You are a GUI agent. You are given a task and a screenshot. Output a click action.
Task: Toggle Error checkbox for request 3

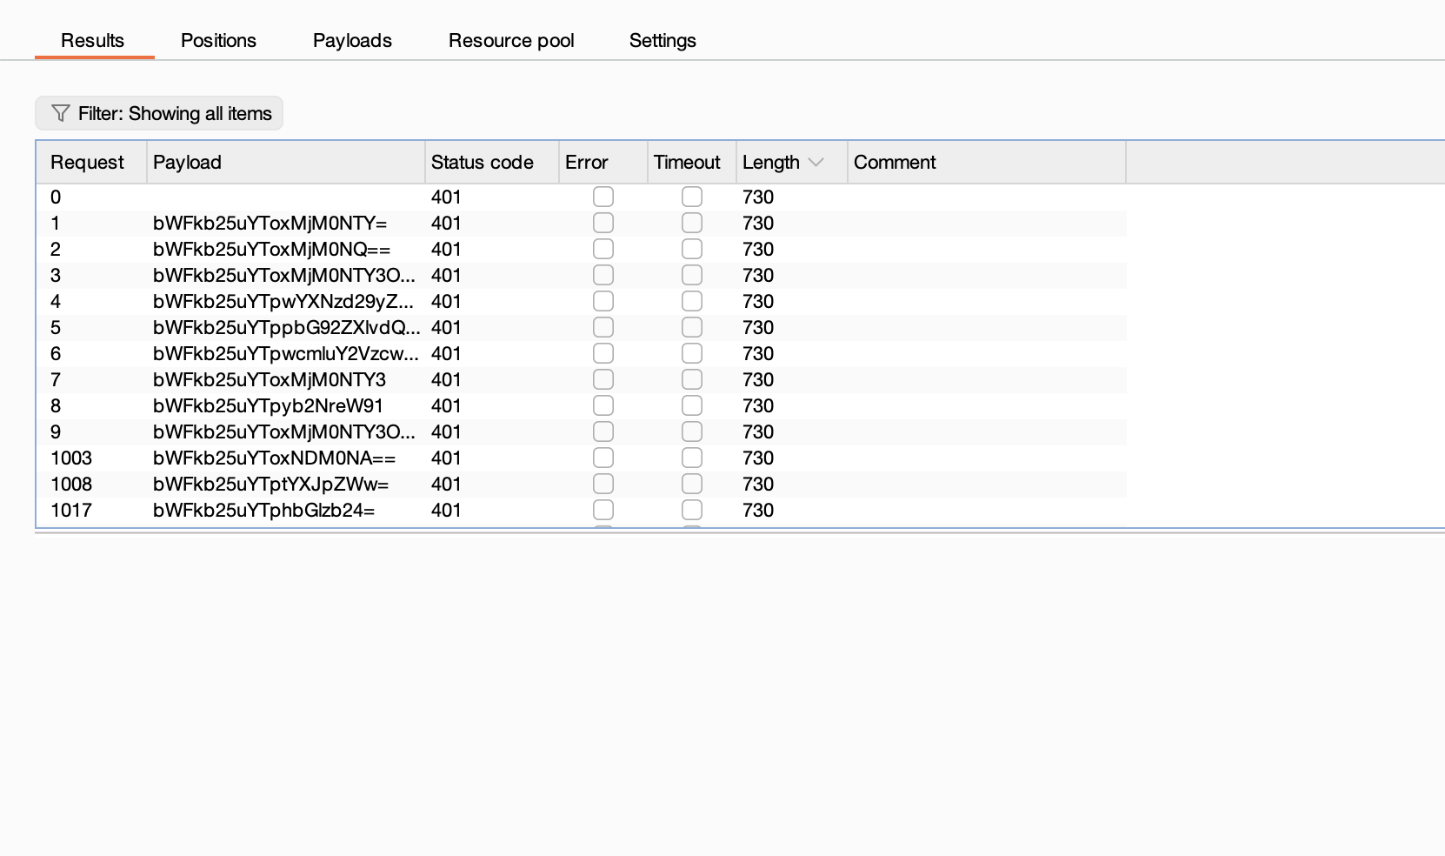(603, 275)
